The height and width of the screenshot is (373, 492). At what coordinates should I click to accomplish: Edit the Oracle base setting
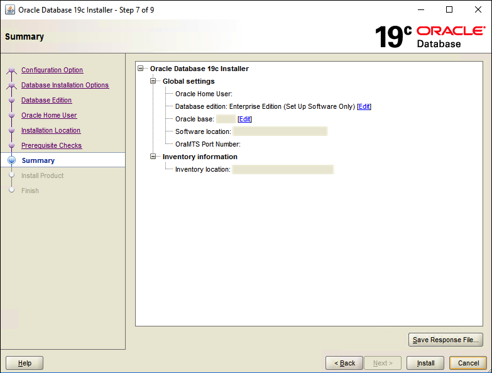[x=244, y=119]
